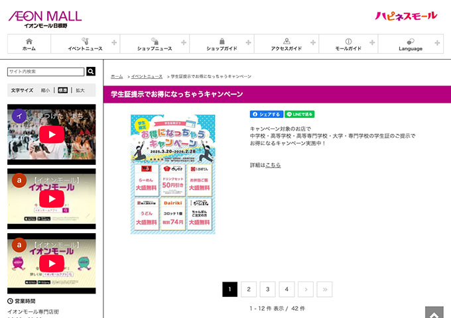Open the ハピネスモール logo link
The width and height of the screenshot is (451, 318).
pos(406,16)
